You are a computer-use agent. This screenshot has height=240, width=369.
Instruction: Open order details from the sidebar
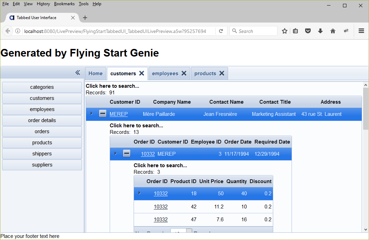pos(42,120)
